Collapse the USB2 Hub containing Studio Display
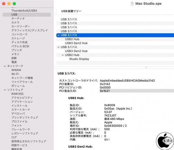Image resolution: width=174 pixels, height=150 pixels. click(63, 55)
